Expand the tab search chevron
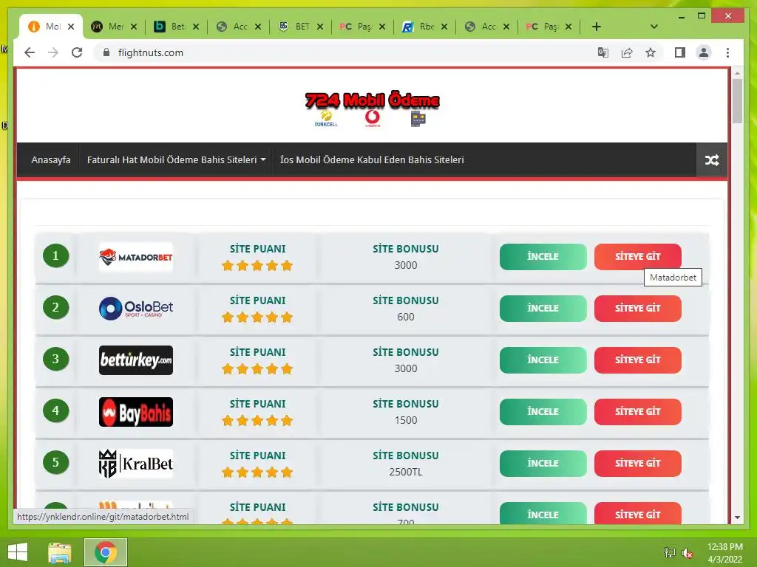The height and width of the screenshot is (567, 757). point(654,27)
